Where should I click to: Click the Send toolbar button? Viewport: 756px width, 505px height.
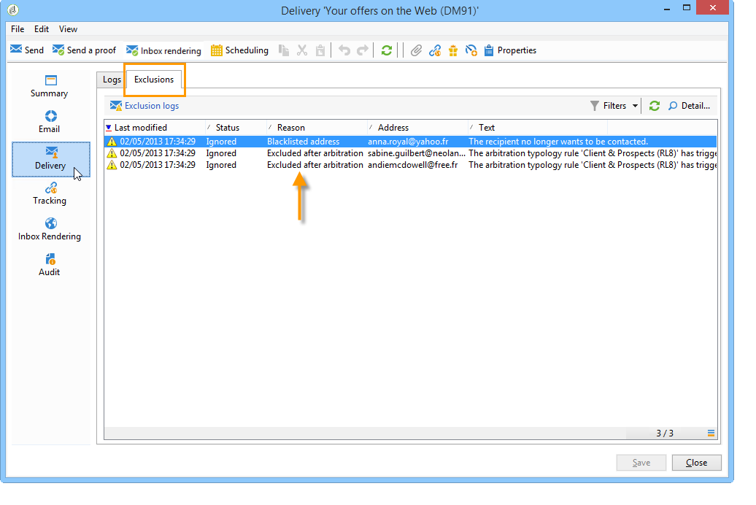tap(27, 50)
